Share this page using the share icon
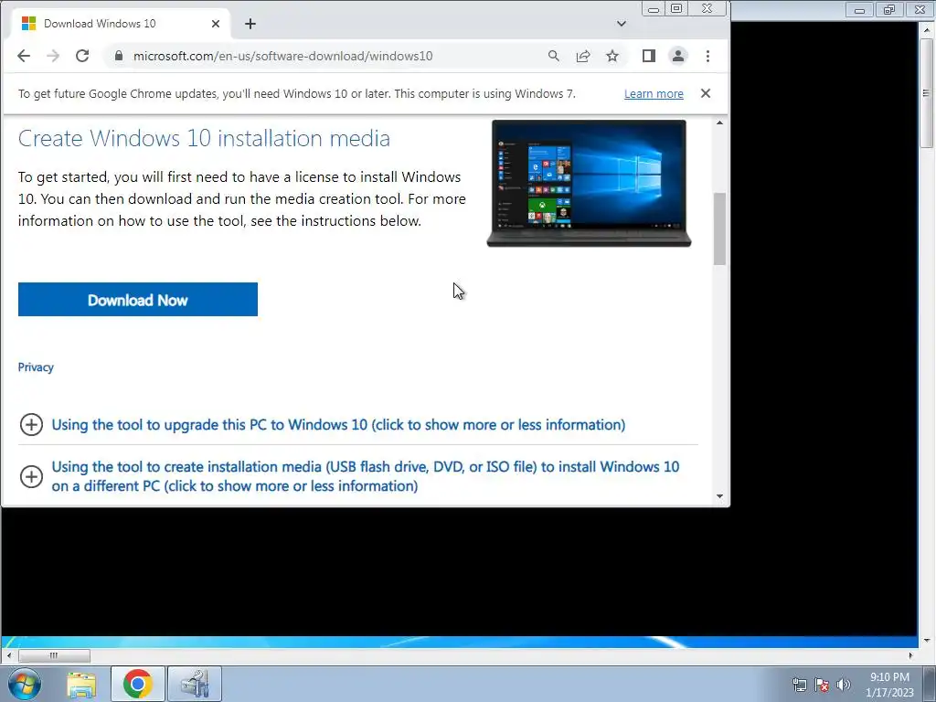936x702 pixels. pos(583,56)
